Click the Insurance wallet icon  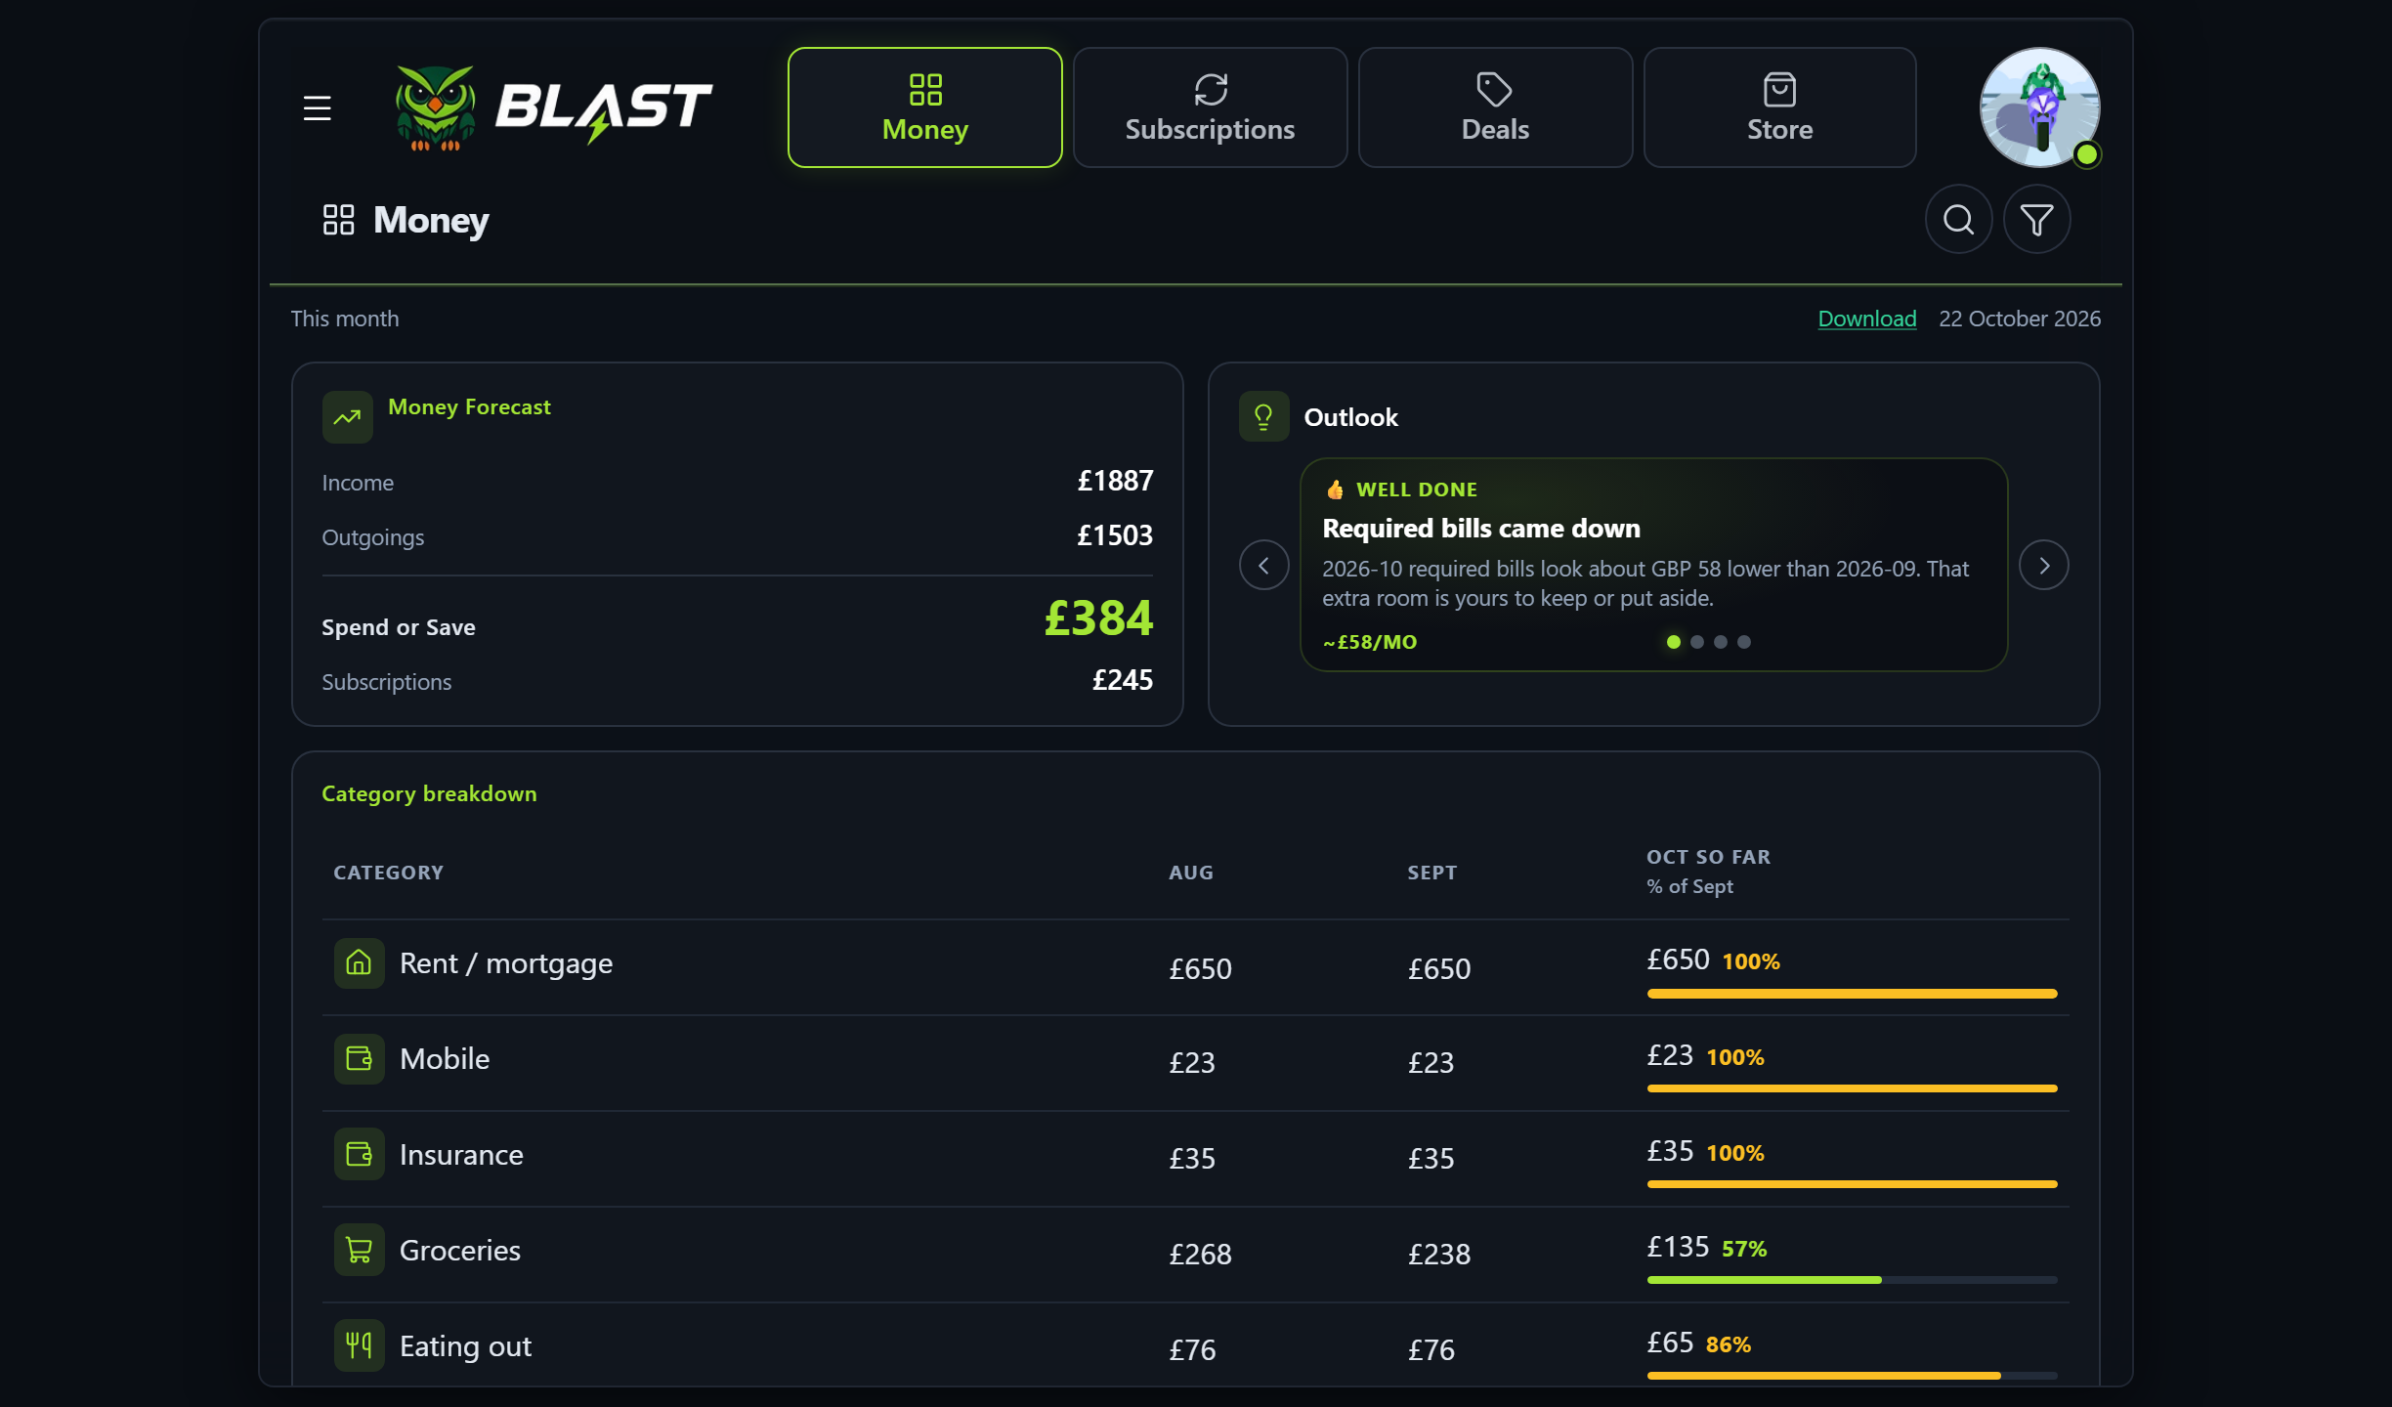click(x=359, y=1155)
